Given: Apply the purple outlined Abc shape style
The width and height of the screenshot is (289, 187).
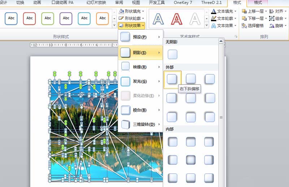Looking at the screenshot, I should tap(66, 18).
